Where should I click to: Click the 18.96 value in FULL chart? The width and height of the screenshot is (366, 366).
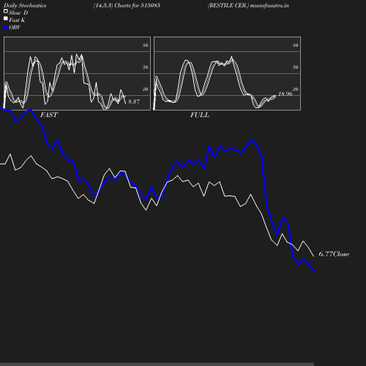[285, 94]
